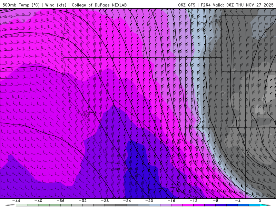Click the "Valid: 06Z THU NOV 27 2025" text
Image resolution: width=276 pixels, height=207 pixels.
pos(243,5)
